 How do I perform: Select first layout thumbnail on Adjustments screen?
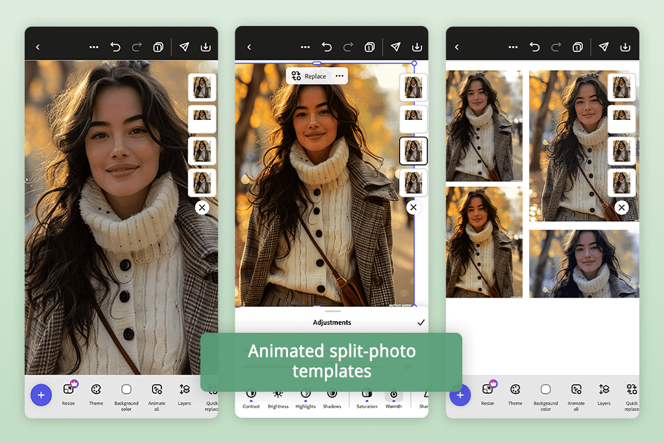(413, 88)
